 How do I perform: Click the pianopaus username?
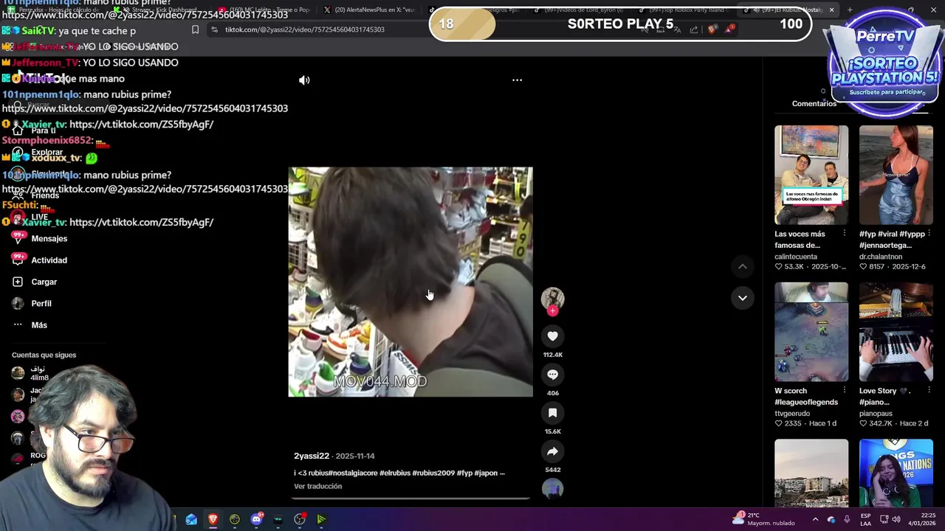pyautogui.click(x=876, y=414)
